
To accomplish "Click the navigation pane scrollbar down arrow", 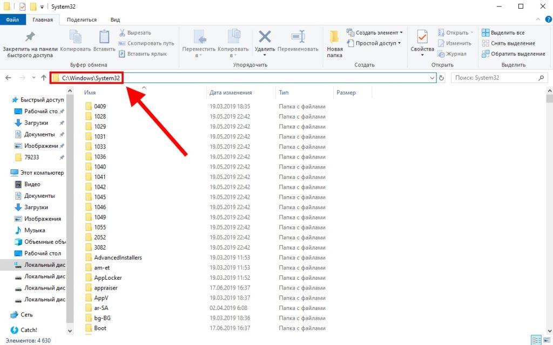I will pyautogui.click(x=70, y=330).
